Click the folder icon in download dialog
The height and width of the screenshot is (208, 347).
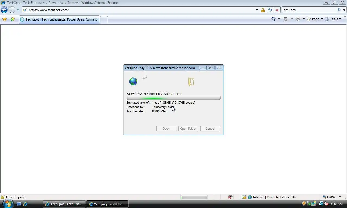point(191,82)
